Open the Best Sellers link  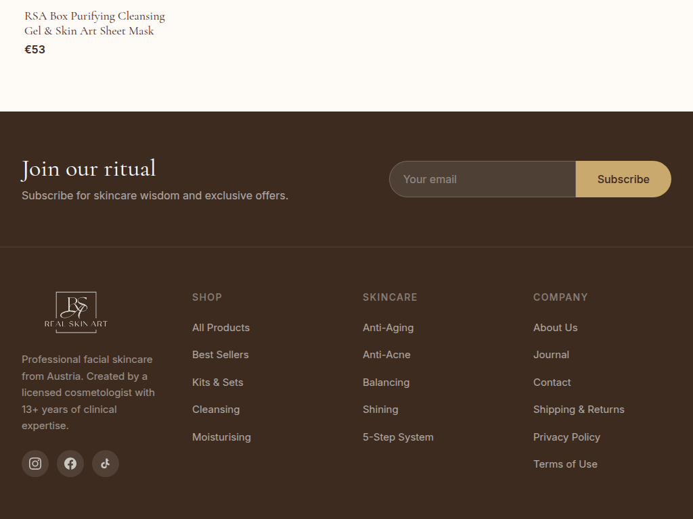[x=220, y=355]
